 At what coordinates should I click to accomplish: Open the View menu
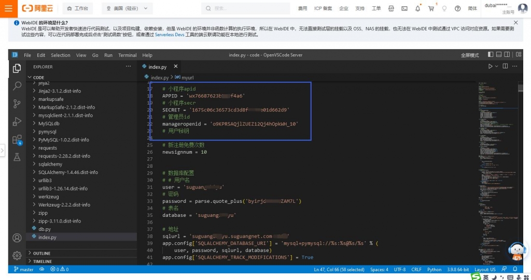(81, 55)
